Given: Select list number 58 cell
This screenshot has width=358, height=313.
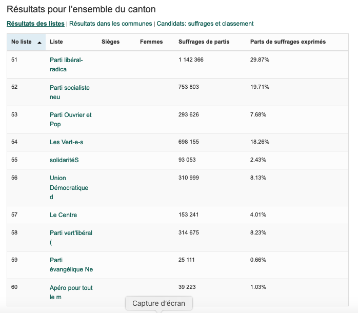Looking at the screenshot, I should tap(14, 232).
